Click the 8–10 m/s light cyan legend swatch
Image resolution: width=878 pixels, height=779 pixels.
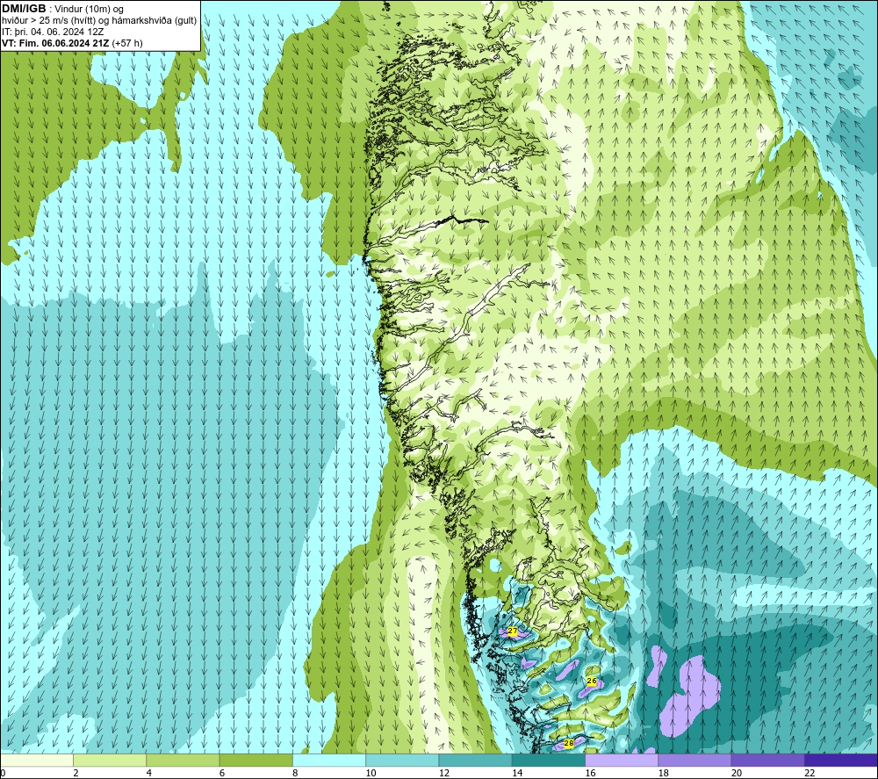tap(329, 761)
